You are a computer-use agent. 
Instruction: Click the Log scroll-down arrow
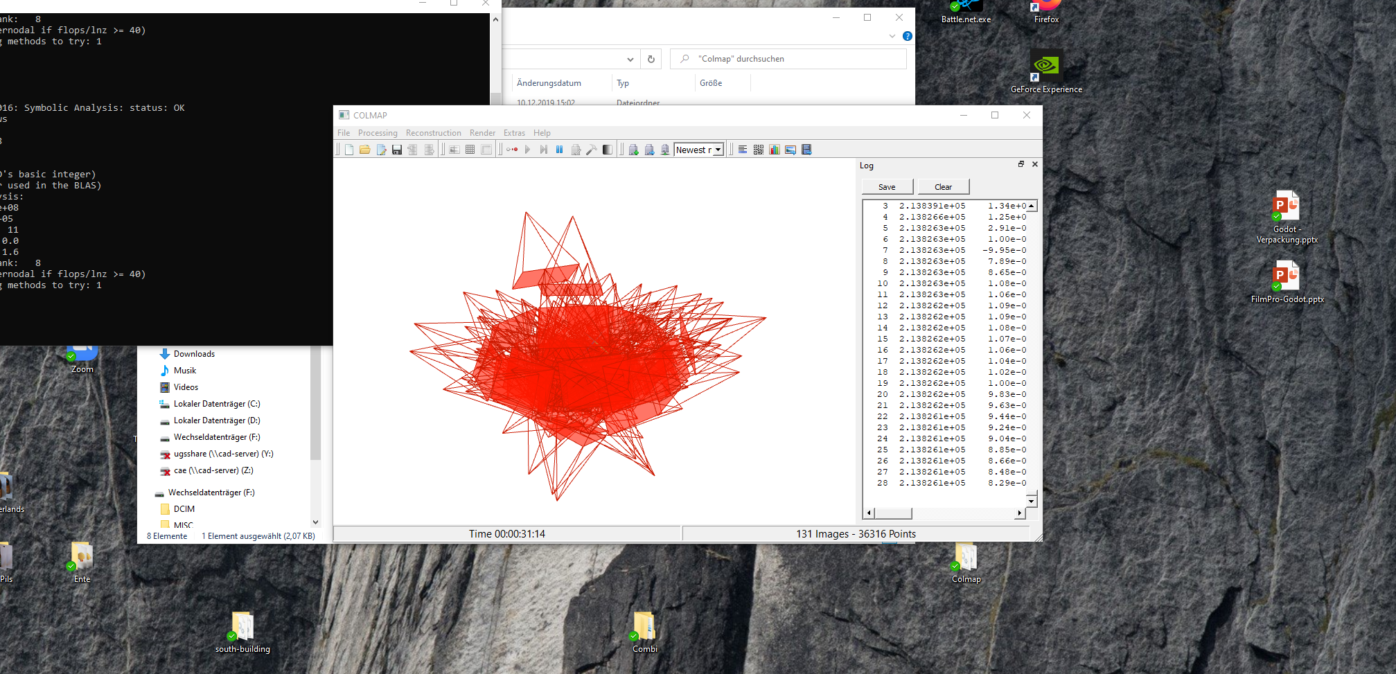pos(1031,501)
